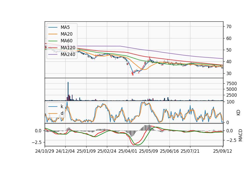Screen dimensions: 248x178
Task: Click the tallest volume bar spike
Action: pyautogui.click(x=68, y=91)
